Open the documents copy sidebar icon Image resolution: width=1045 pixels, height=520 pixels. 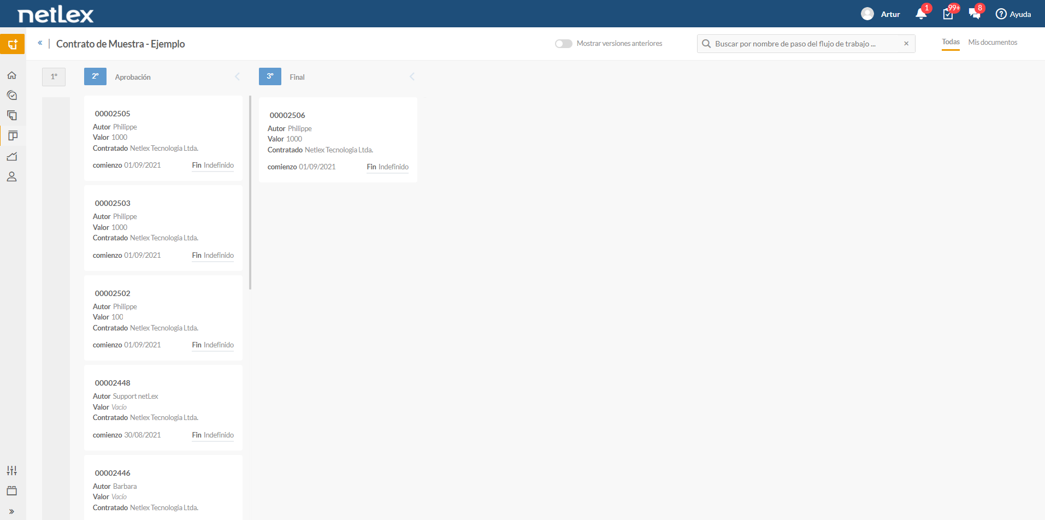(x=12, y=115)
